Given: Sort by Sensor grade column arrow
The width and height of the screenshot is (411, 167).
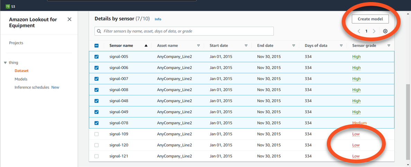Looking at the screenshot, I should point(389,46).
